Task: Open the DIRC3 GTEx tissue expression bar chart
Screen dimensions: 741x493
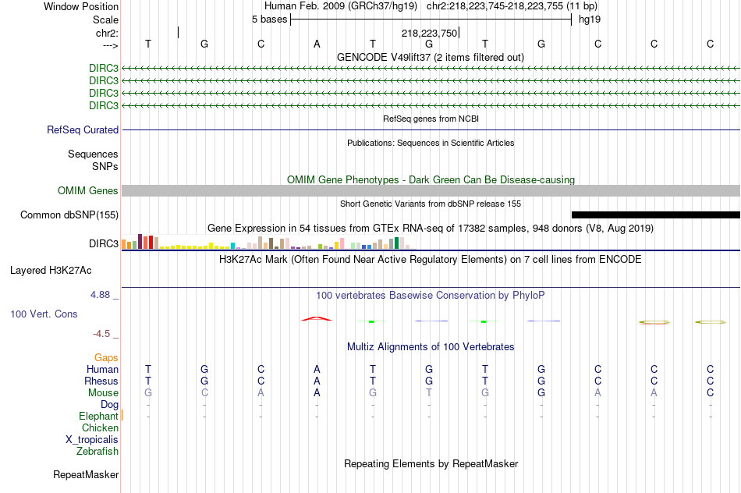Action: pyautogui.click(x=268, y=242)
